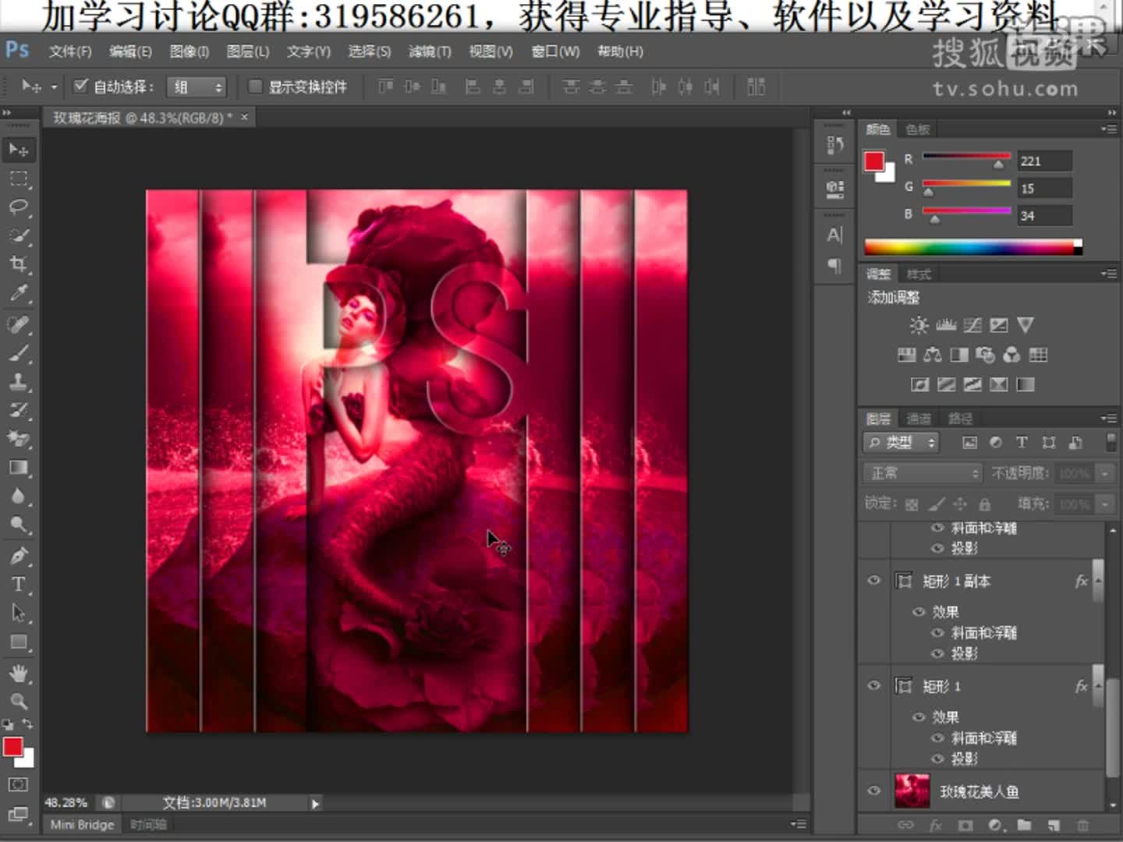Open the 滤镜(T) menu
This screenshot has width=1123, height=842.
[x=430, y=51]
